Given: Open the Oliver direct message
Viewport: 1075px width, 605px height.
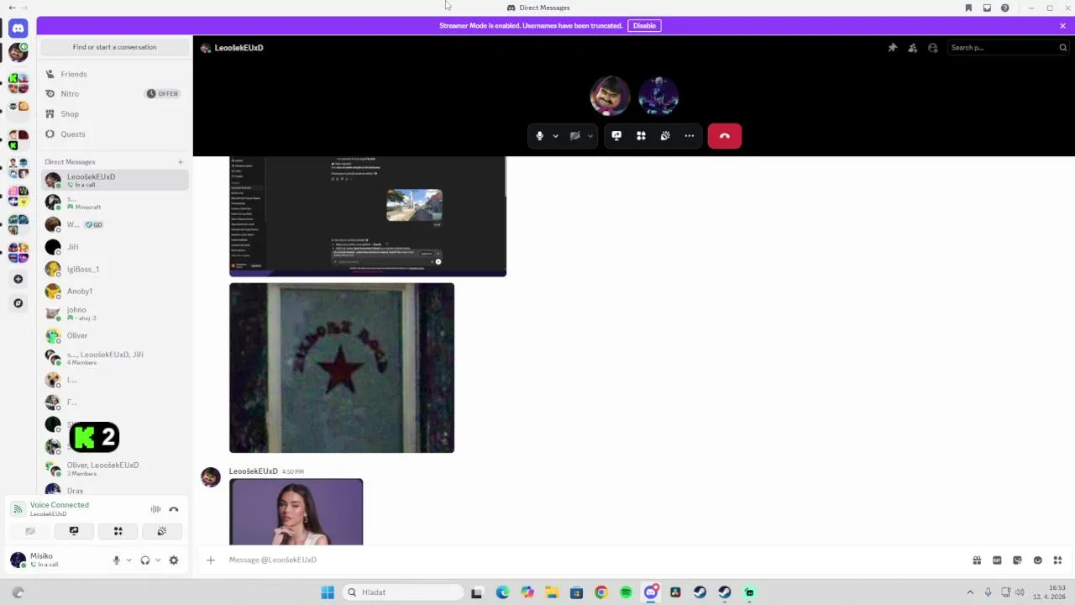Looking at the screenshot, I should tap(114, 335).
